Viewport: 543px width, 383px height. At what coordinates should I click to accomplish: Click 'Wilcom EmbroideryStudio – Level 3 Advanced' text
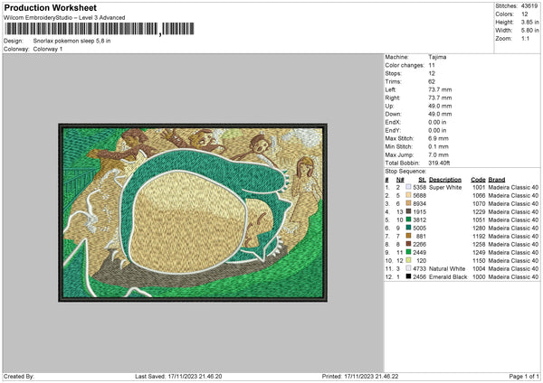pyautogui.click(x=64, y=18)
